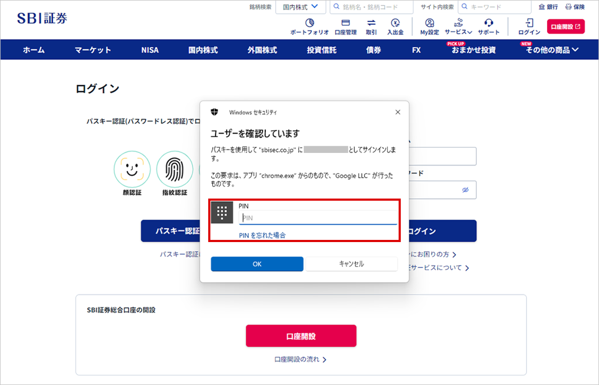Viewport: 599px width, 385px height.
Task: Open the NISA navigation tab
Action: 150,50
